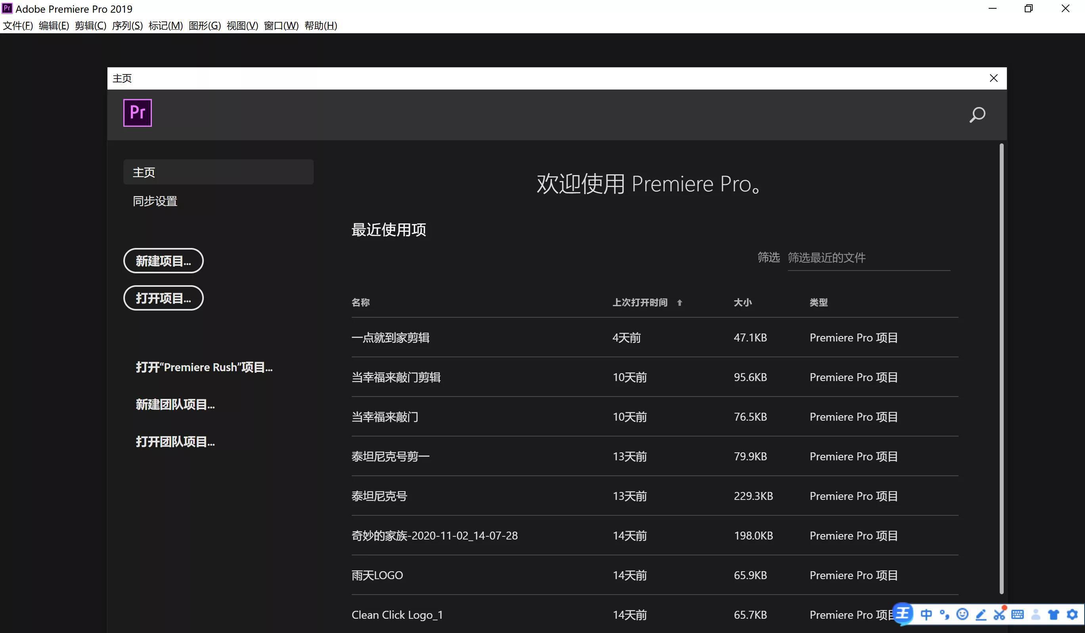This screenshot has height=633, width=1085.
Task: Open the IME soft keyboard icon
Action: [x=1018, y=614]
